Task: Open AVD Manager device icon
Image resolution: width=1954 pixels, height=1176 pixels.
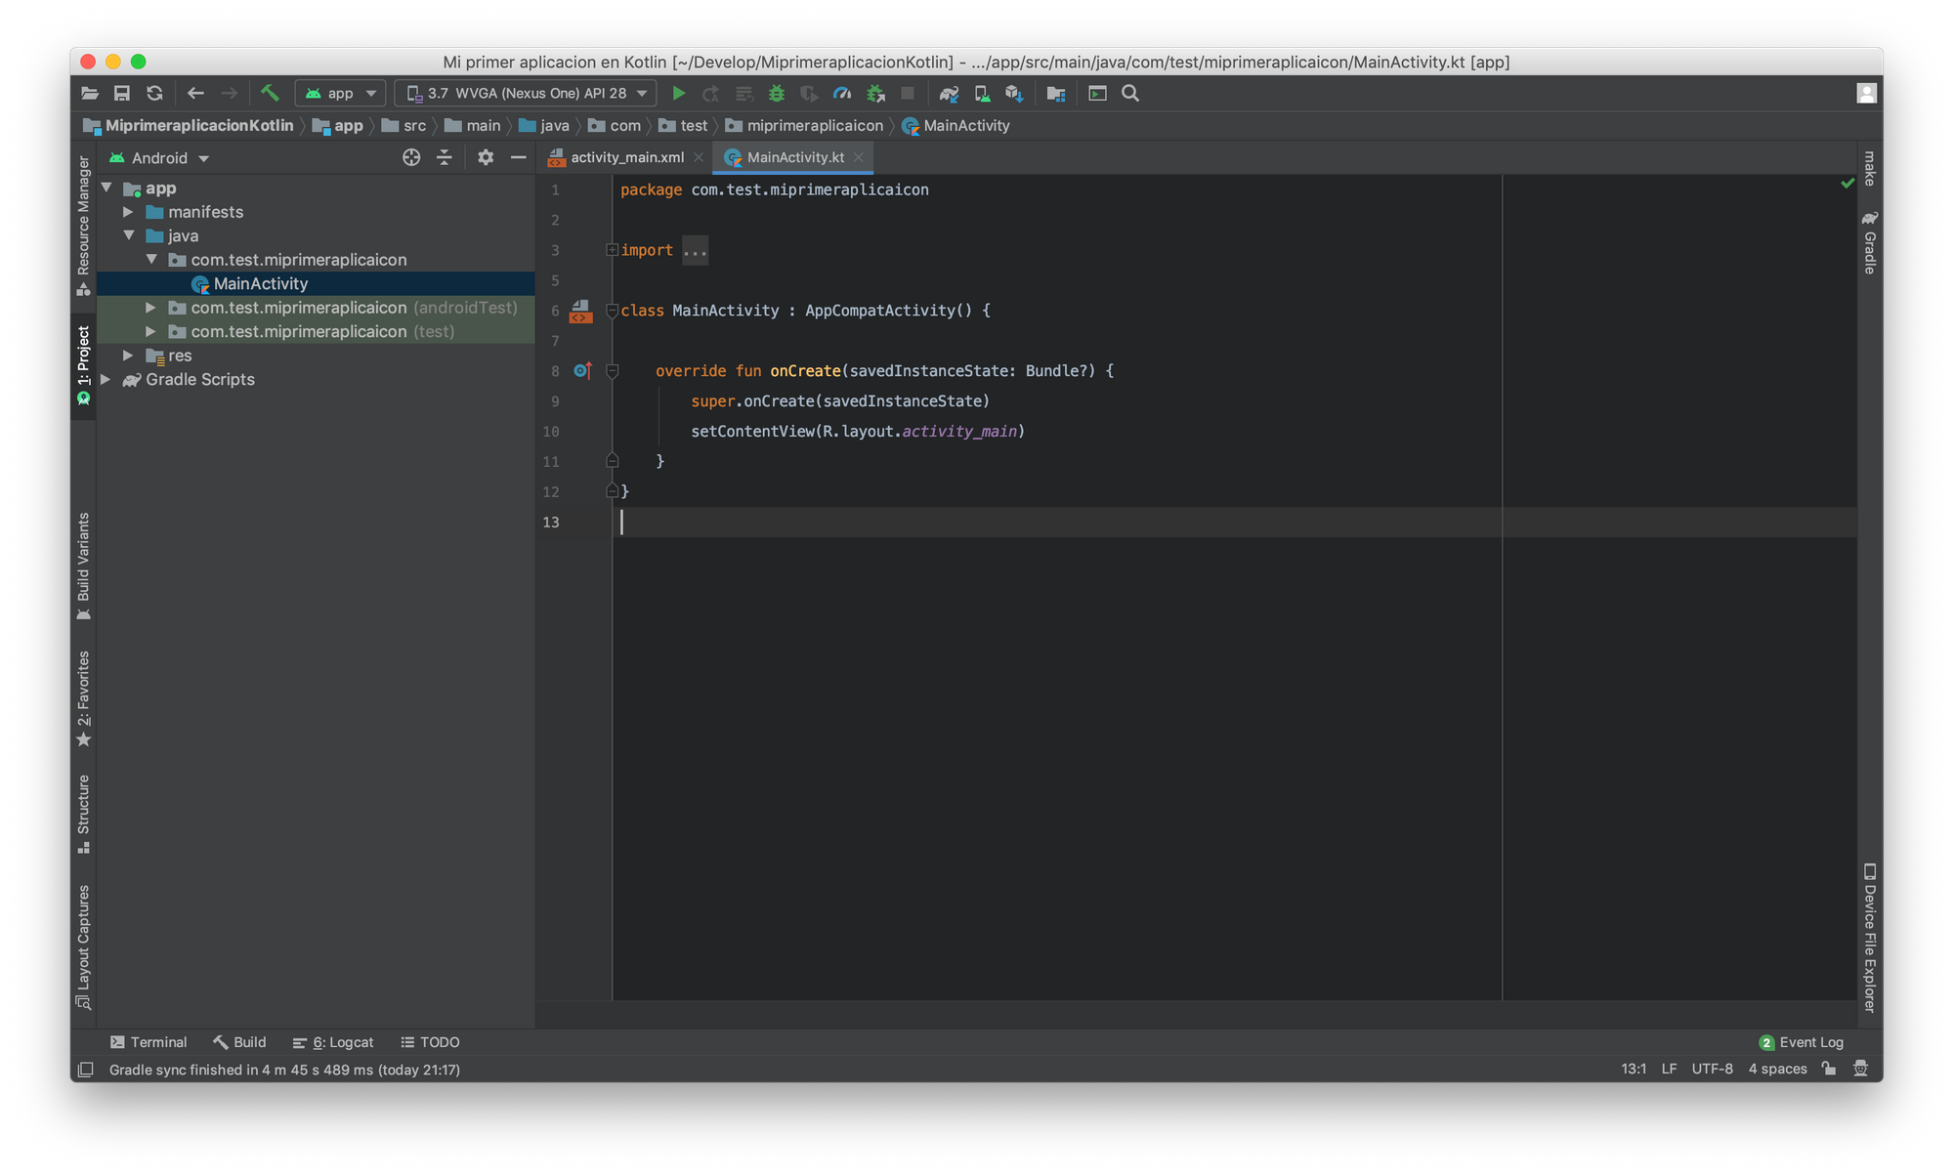Action: click(982, 94)
